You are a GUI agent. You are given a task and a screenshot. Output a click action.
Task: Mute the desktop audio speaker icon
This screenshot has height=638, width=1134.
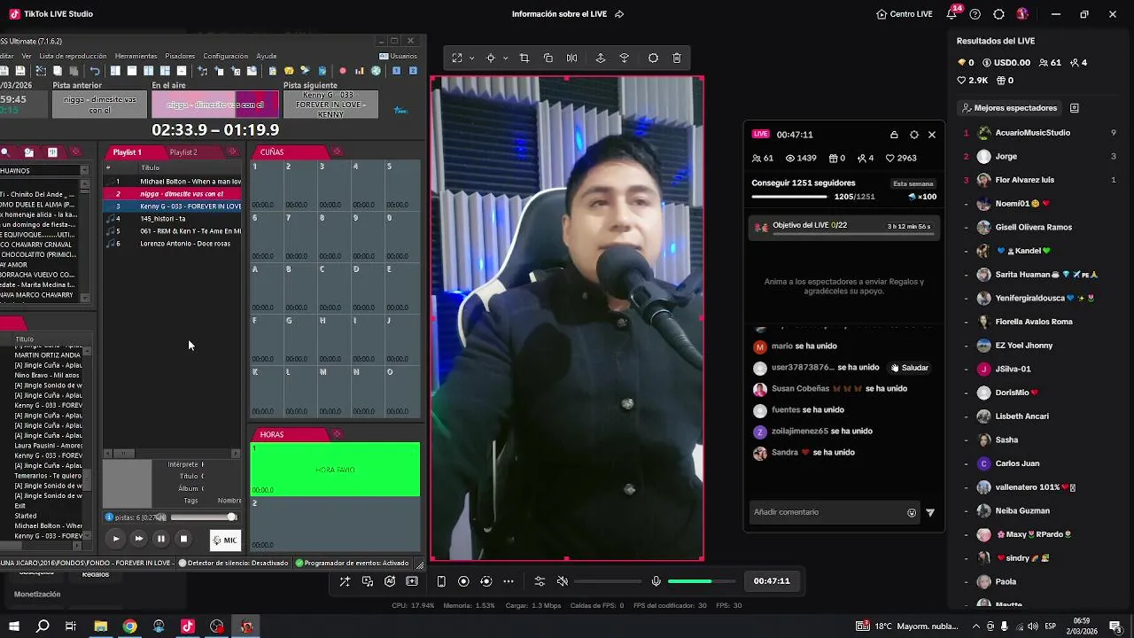(x=563, y=581)
